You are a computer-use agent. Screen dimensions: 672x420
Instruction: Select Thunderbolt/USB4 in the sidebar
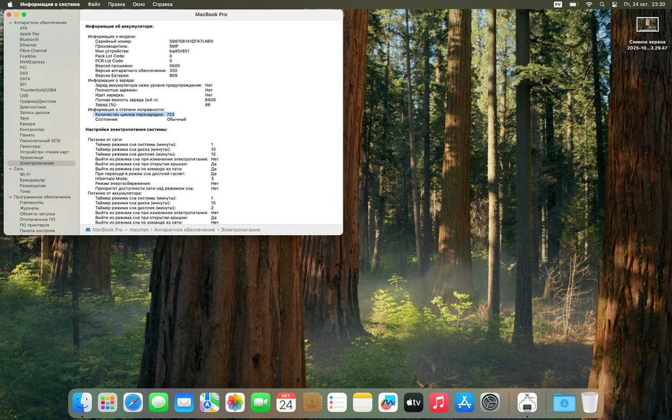tap(38, 90)
